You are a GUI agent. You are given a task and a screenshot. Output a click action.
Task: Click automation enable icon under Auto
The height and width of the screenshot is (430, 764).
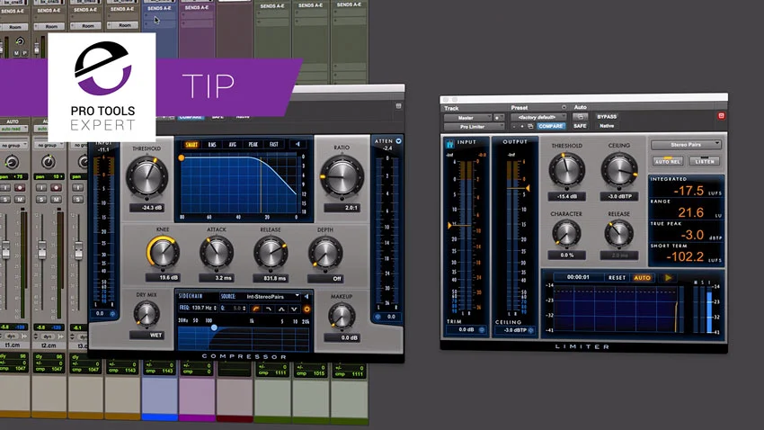[580, 117]
